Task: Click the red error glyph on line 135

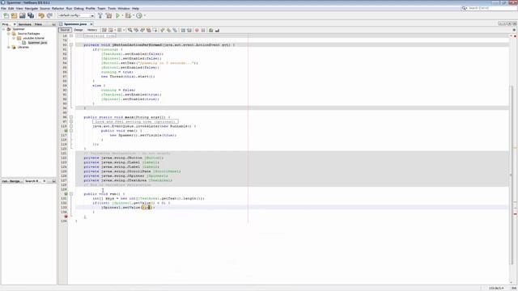Action: (66, 217)
